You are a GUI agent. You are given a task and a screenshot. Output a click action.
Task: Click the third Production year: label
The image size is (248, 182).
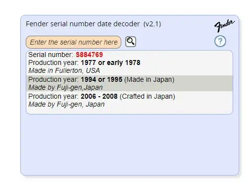point(53,96)
